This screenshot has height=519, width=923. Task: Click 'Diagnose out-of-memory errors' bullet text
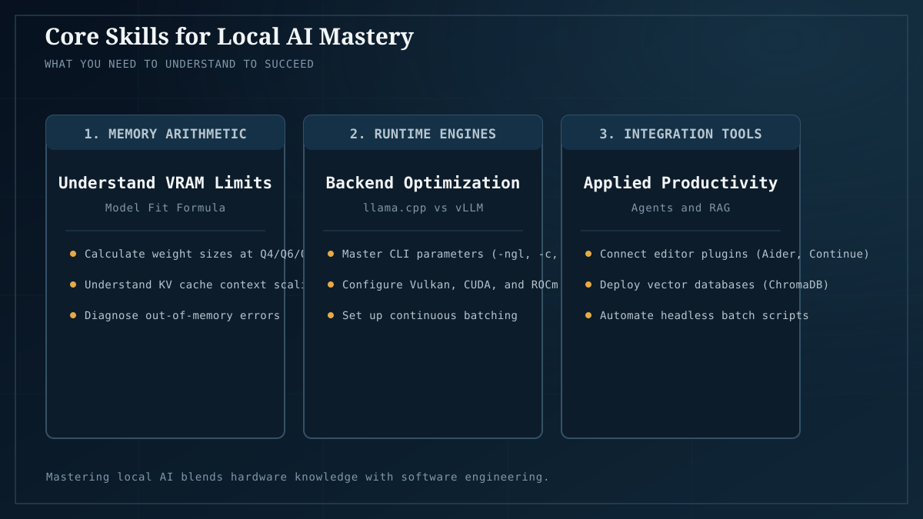click(182, 315)
